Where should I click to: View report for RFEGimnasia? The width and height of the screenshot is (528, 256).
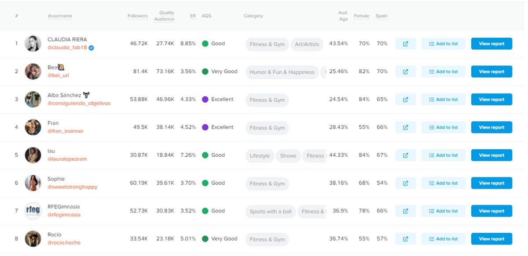coord(491,211)
